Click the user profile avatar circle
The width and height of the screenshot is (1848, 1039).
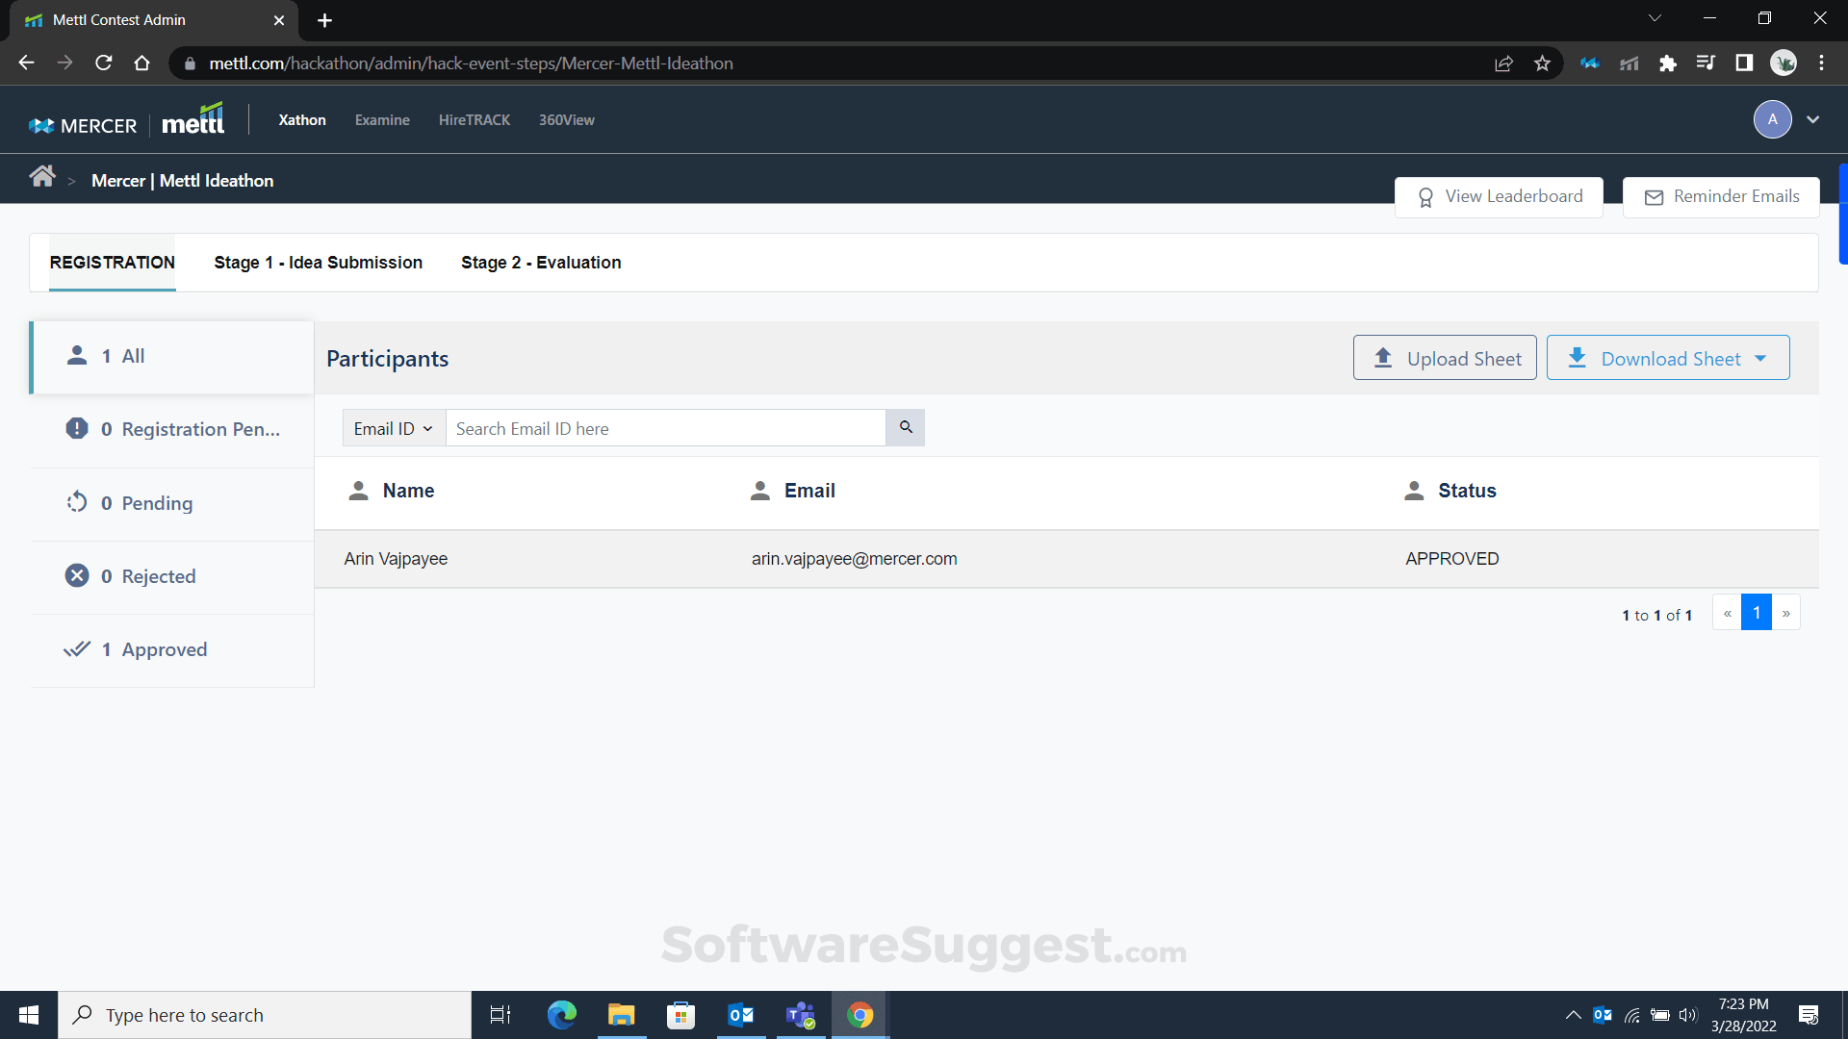click(x=1773, y=119)
